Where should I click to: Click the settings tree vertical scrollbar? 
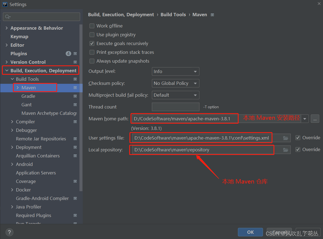click(81, 108)
